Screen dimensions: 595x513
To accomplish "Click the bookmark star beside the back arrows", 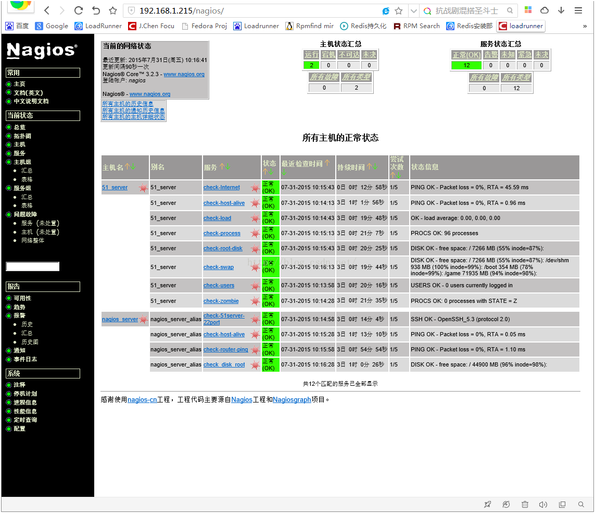I will [112, 10].
